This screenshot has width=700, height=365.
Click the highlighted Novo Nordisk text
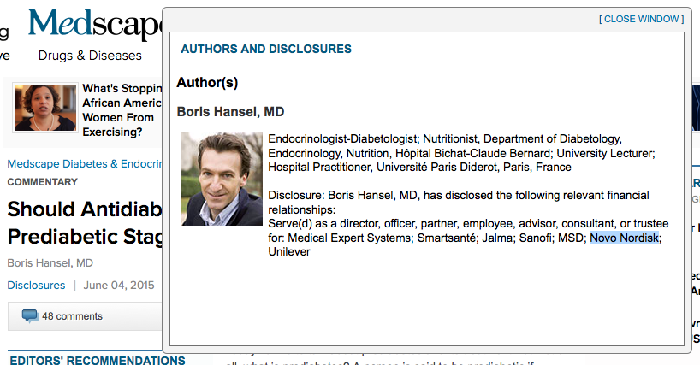tap(624, 238)
